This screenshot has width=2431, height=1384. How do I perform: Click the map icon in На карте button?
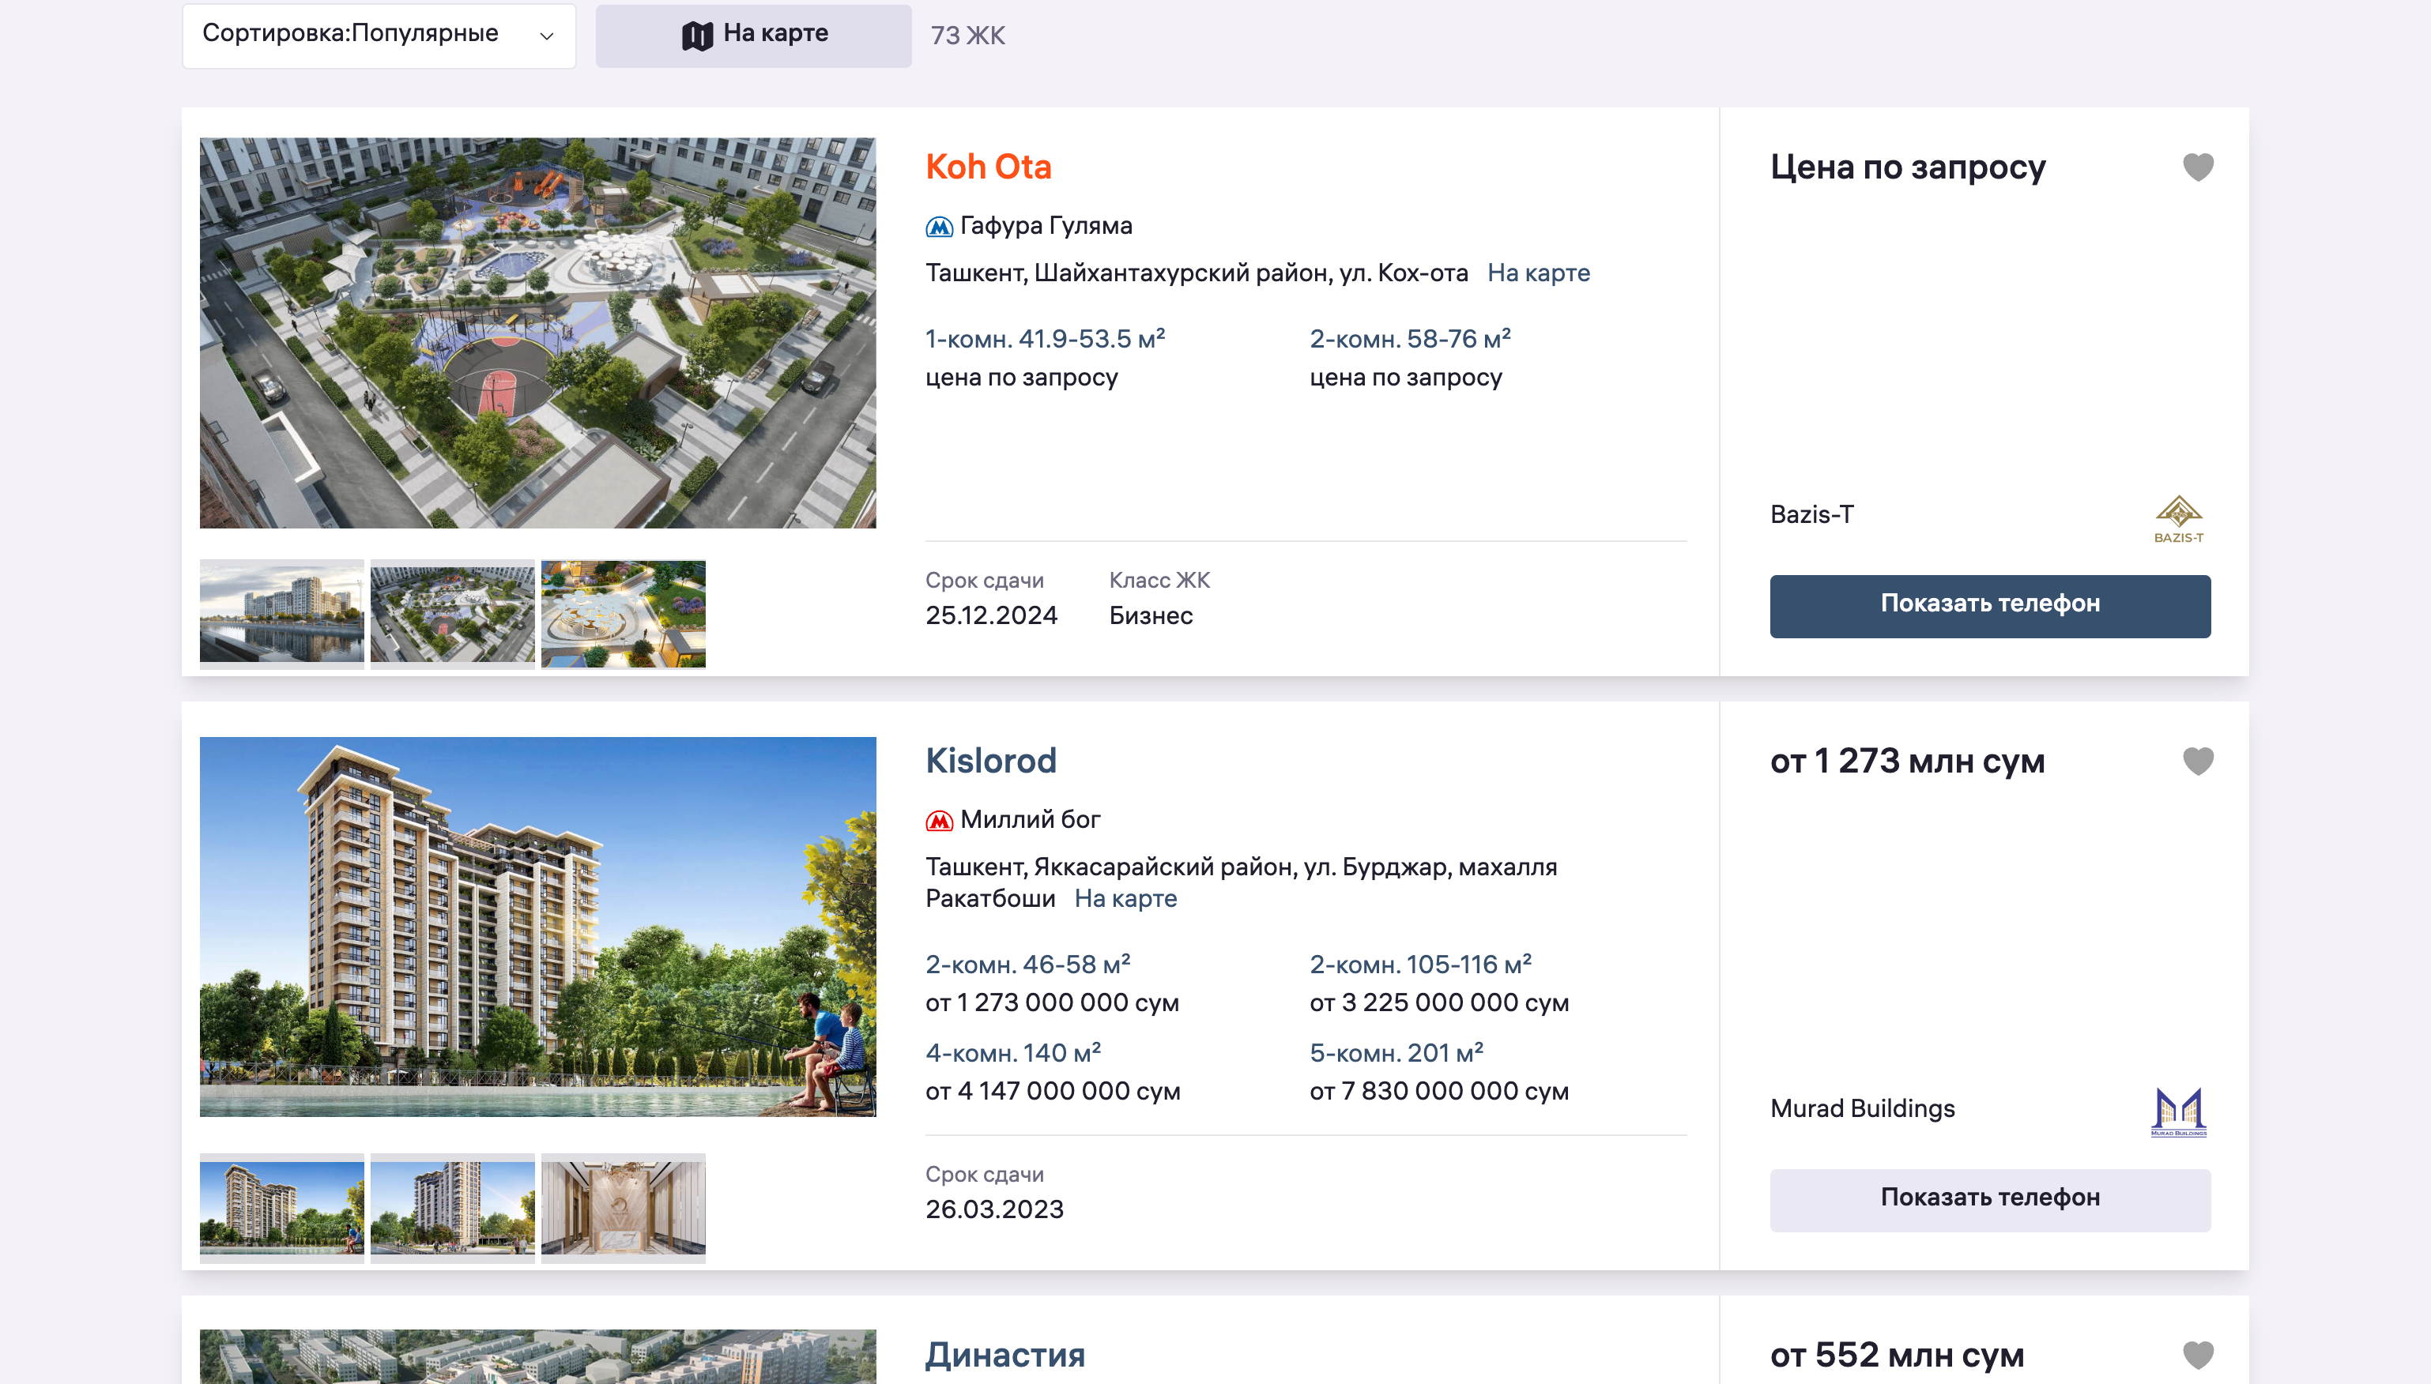[697, 36]
